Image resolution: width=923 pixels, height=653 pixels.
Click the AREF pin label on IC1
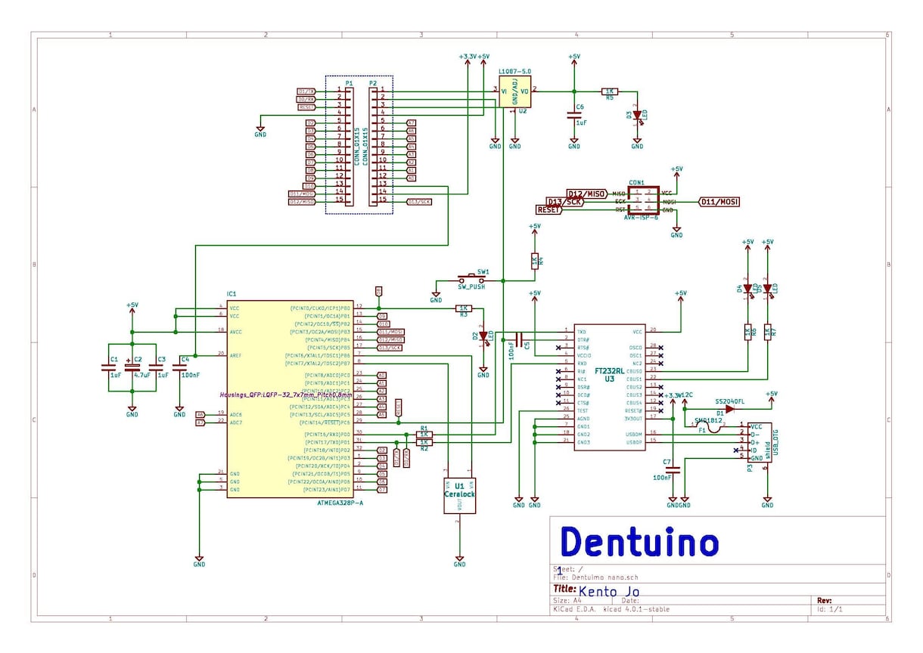237,354
